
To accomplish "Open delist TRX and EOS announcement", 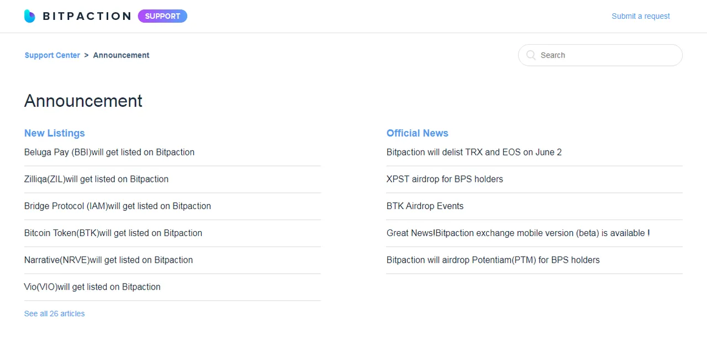I will [x=474, y=152].
